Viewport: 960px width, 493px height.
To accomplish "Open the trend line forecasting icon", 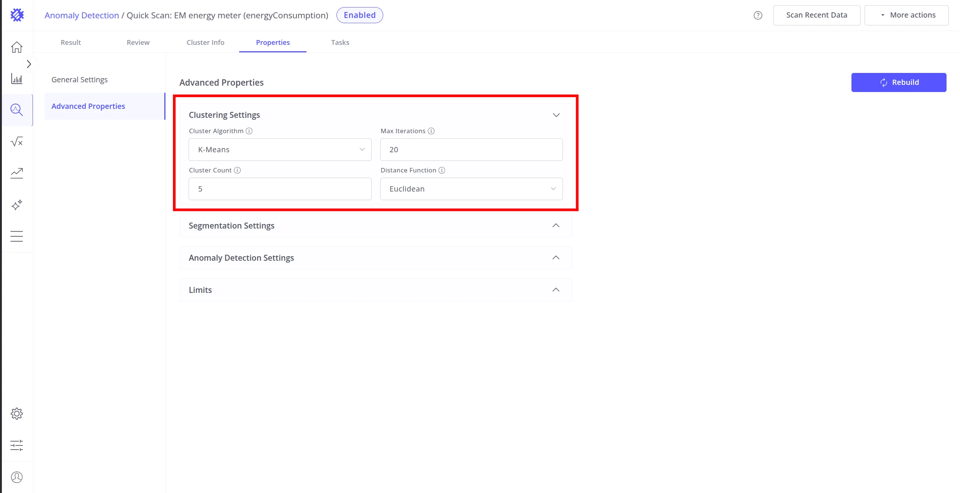I will coord(16,173).
